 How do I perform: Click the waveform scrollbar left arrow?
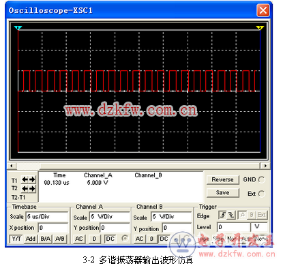pyautogui.click(x=12, y=166)
